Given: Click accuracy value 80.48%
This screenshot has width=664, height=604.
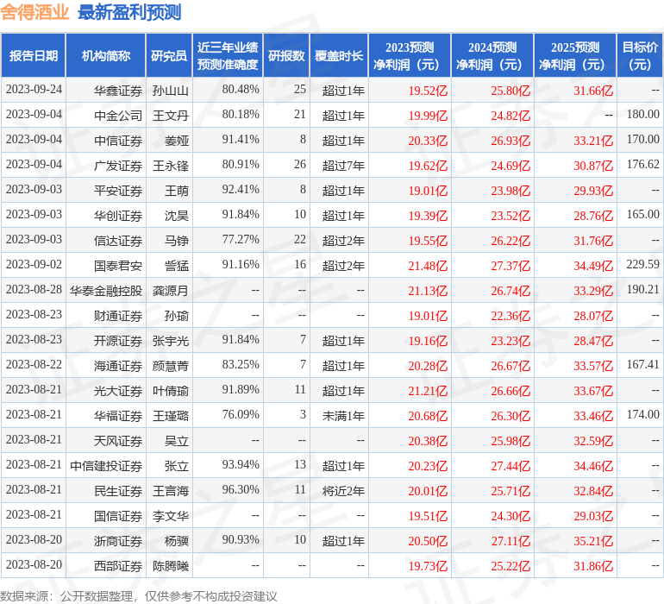Looking at the screenshot, I should 241,90.
